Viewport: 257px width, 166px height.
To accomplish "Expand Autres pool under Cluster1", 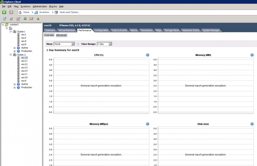I will click(x=14, y=48).
